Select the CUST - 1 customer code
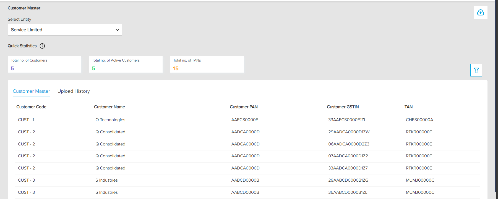Viewport: 498px width, 199px height. pos(26,120)
